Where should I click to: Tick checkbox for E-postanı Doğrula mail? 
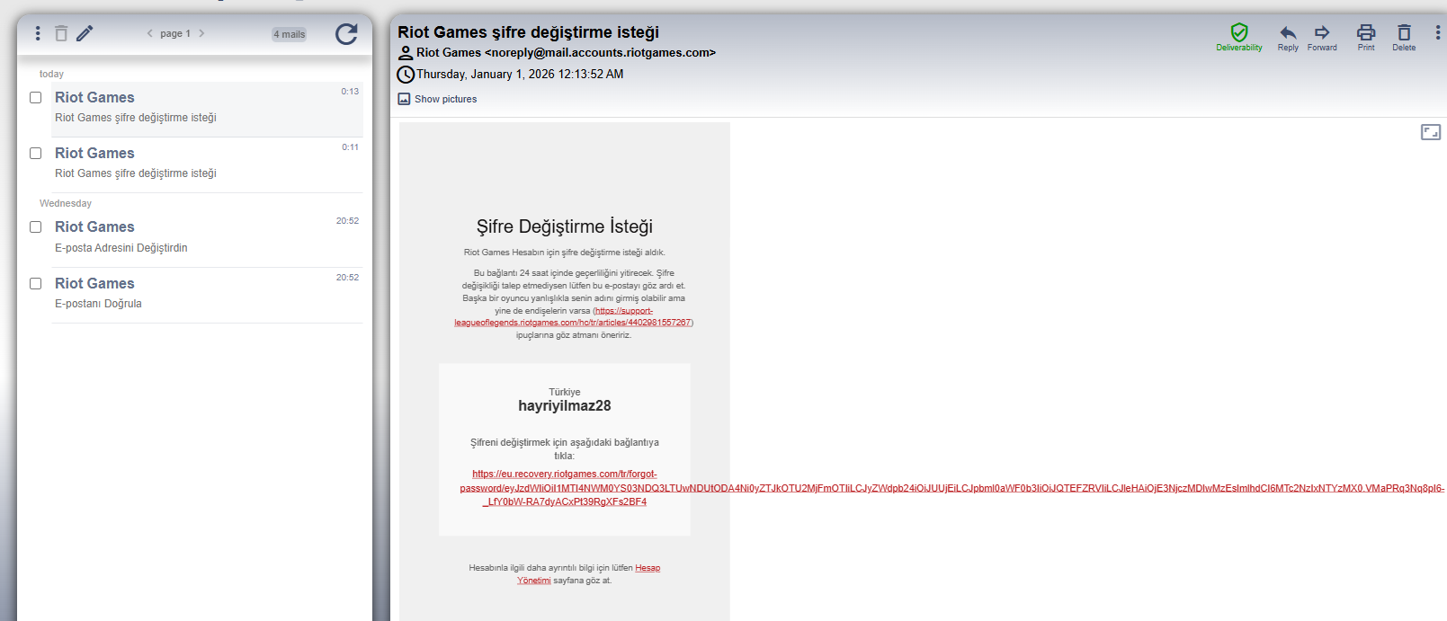point(36,283)
